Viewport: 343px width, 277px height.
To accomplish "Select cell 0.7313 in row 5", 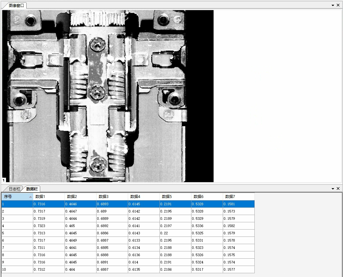I will [x=49, y=233].
